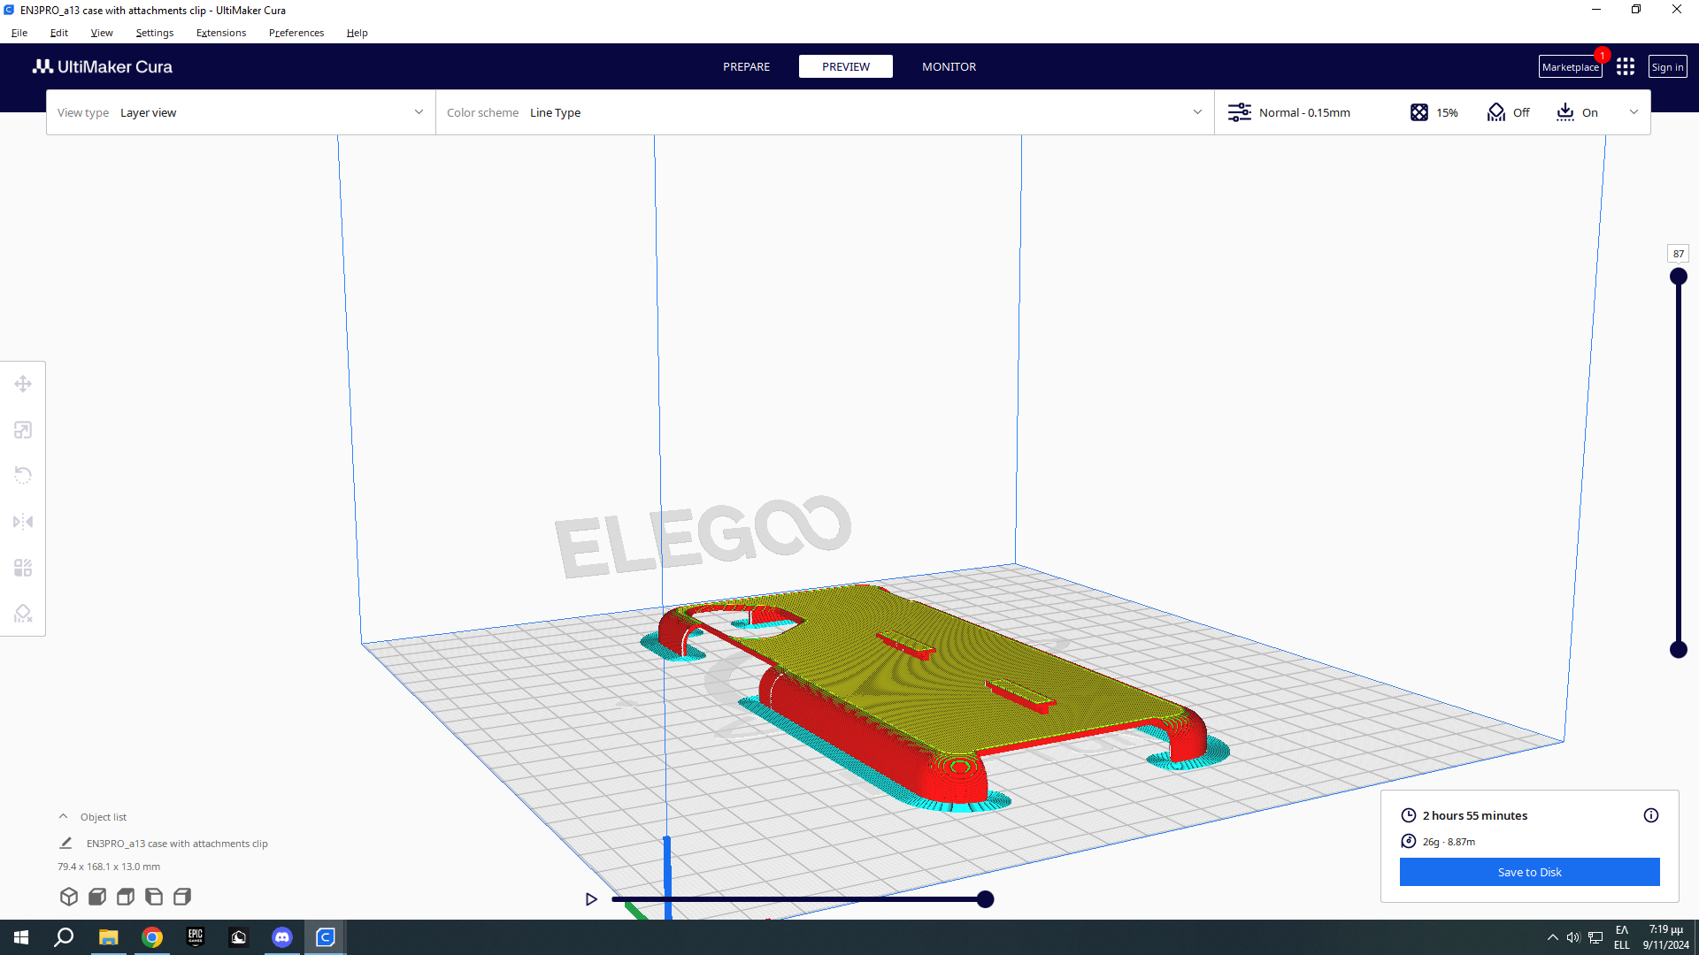Open Chrome from the taskbar
The height and width of the screenshot is (955, 1699).
click(x=152, y=937)
